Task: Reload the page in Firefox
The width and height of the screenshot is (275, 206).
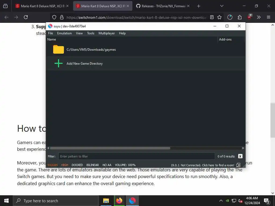Action: pos(26,17)
